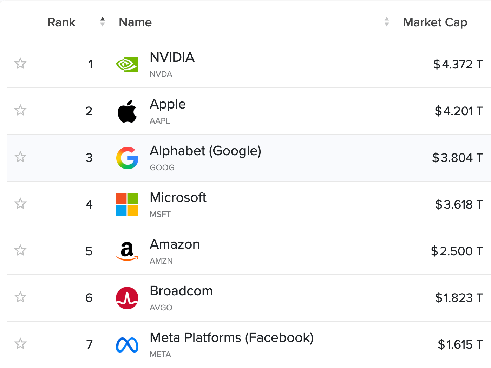Select the AVGO ticker symbol

pos(161,308)
